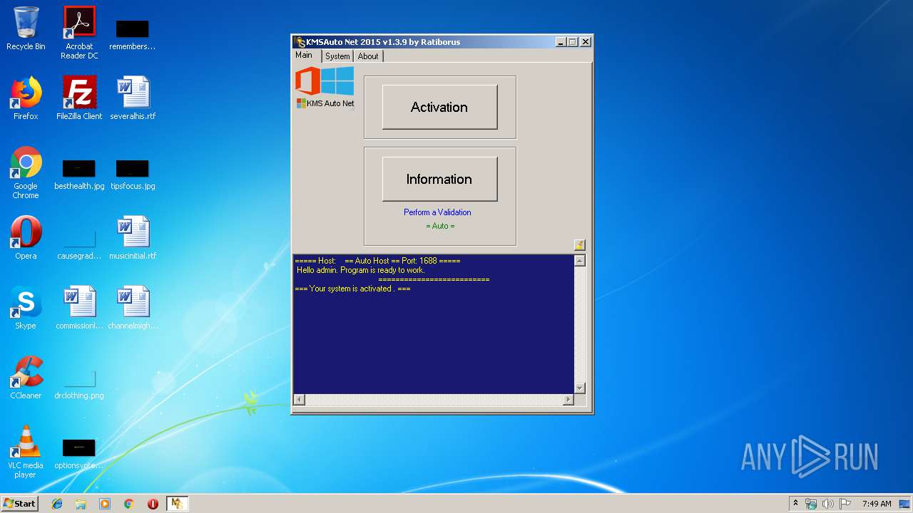This screenshot has height=513, width=913.
Task: Click the network tray icon
Action: point(811,504)
